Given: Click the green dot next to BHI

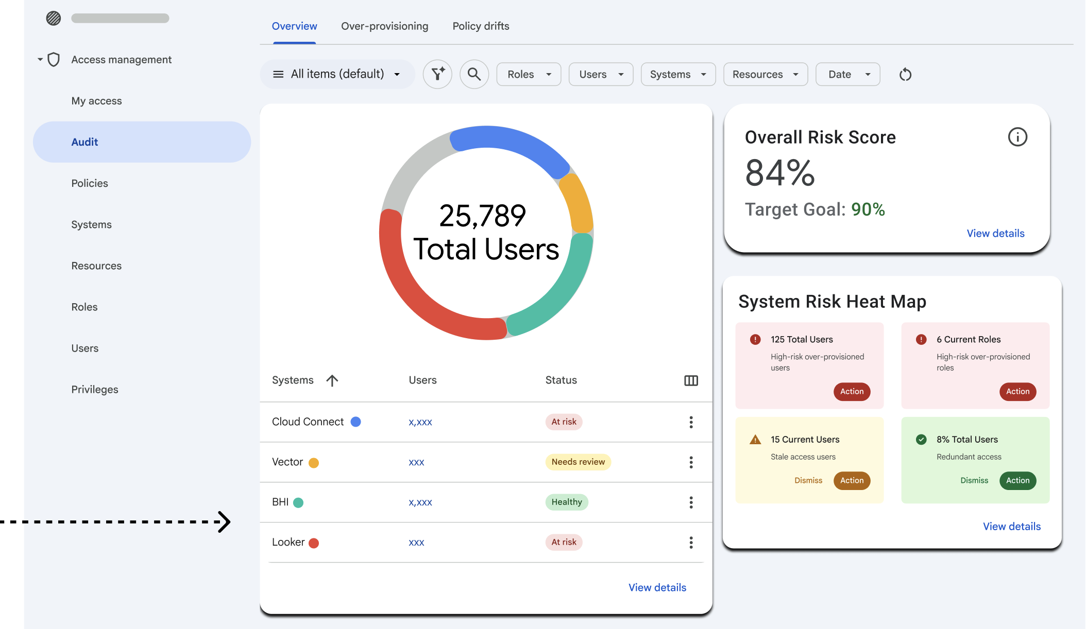Looking at the screenshot, I should tap(298, 503).
